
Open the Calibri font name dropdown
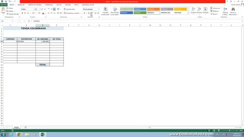tap(34, 9)
